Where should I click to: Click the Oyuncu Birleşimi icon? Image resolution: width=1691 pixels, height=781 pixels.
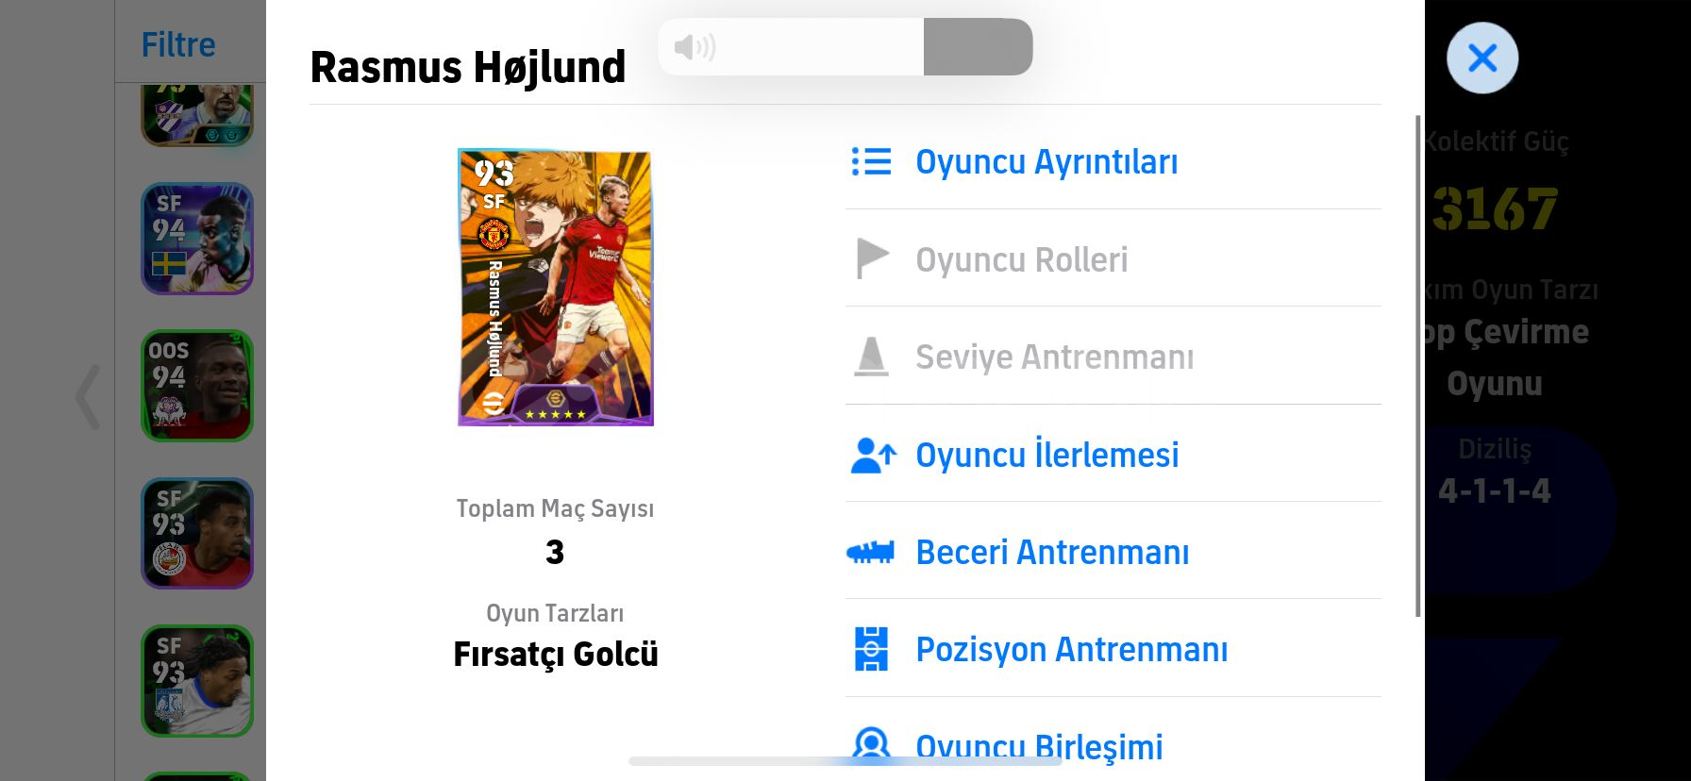[x=871, y=744]
